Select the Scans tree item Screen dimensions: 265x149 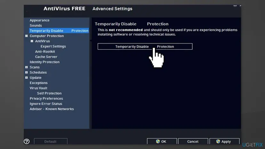pyautogui.click(x=35, y=67)
